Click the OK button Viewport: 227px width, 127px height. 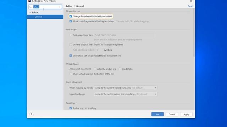pos(157,114)
